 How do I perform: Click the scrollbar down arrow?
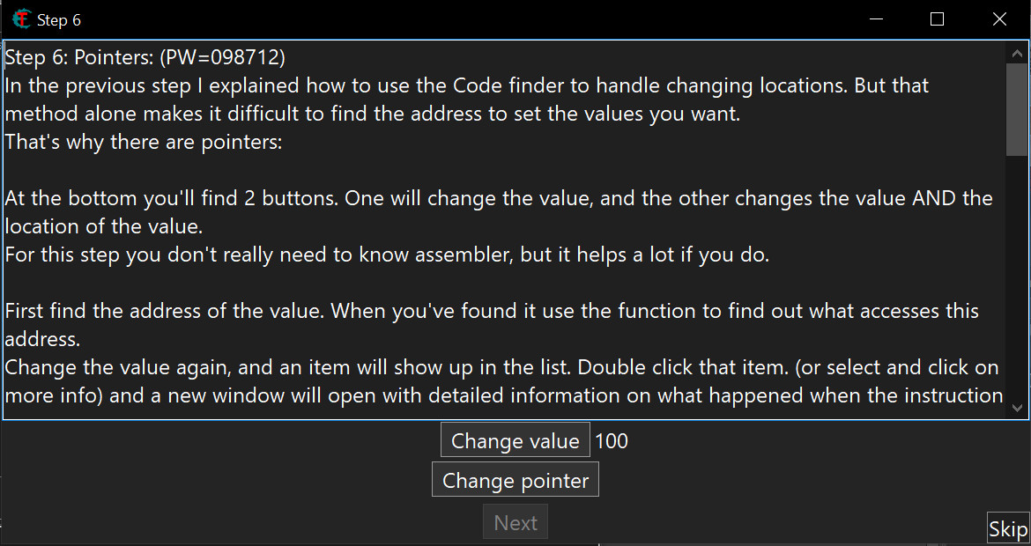1017,408
